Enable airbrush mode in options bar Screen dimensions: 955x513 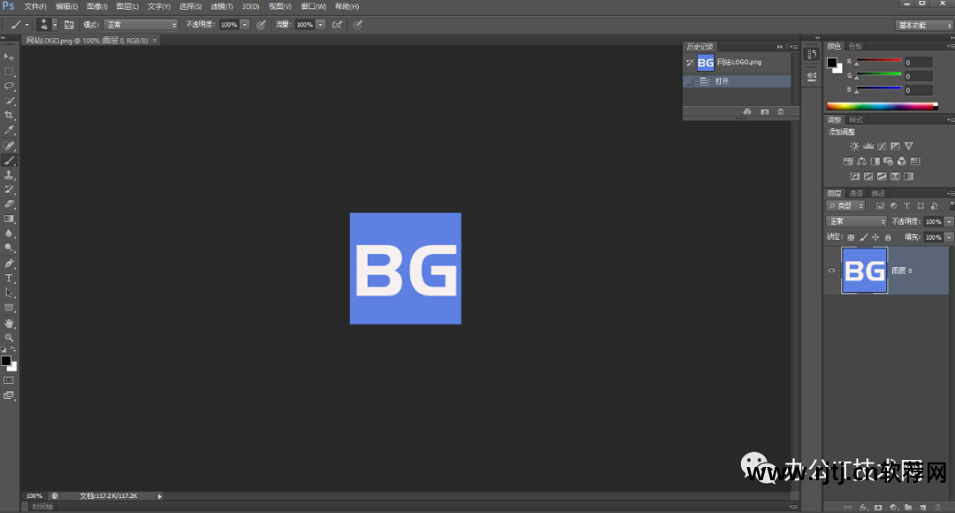[337, 25]
